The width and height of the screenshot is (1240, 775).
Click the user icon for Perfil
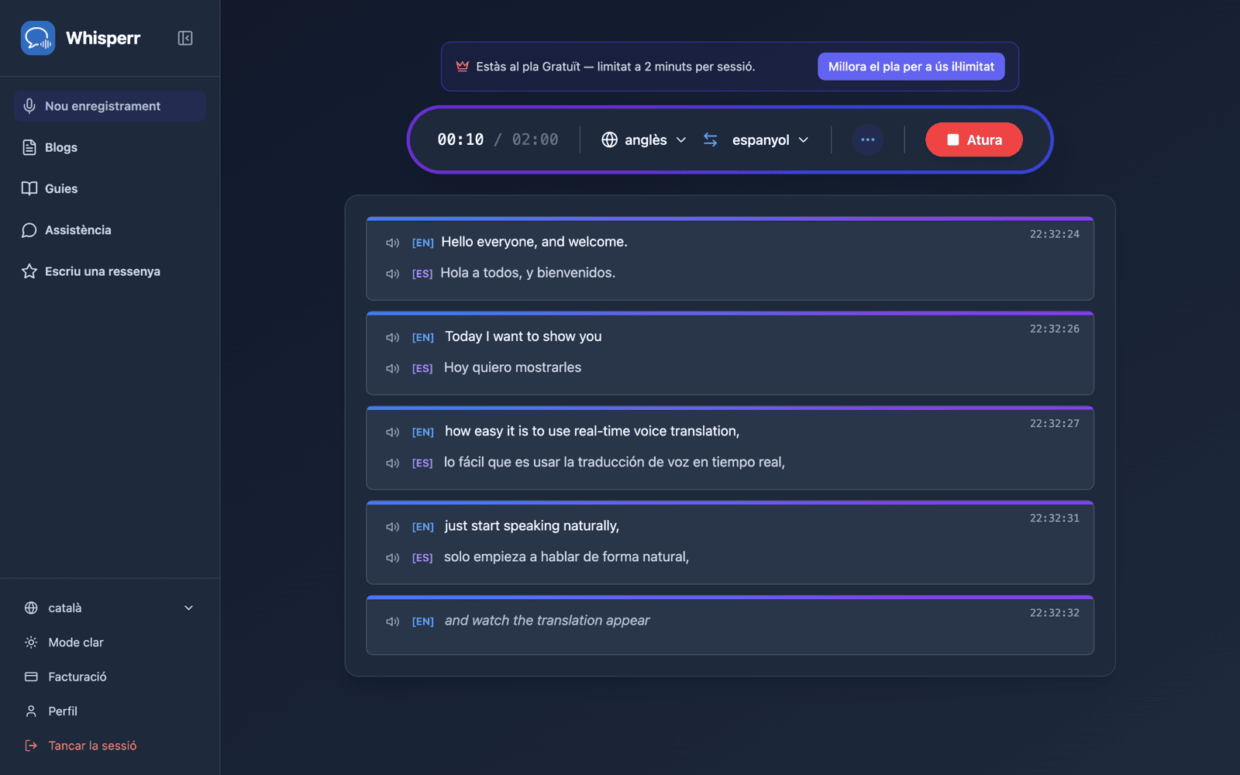(x=31, y=711)
